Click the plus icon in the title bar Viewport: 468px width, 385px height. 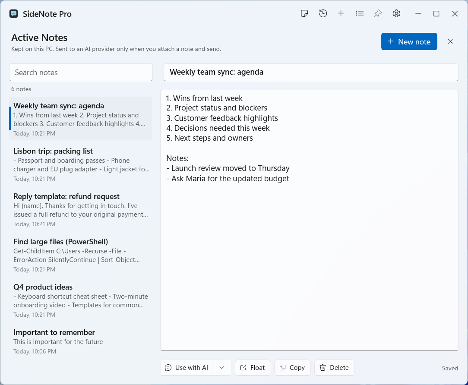coord(341,13)
